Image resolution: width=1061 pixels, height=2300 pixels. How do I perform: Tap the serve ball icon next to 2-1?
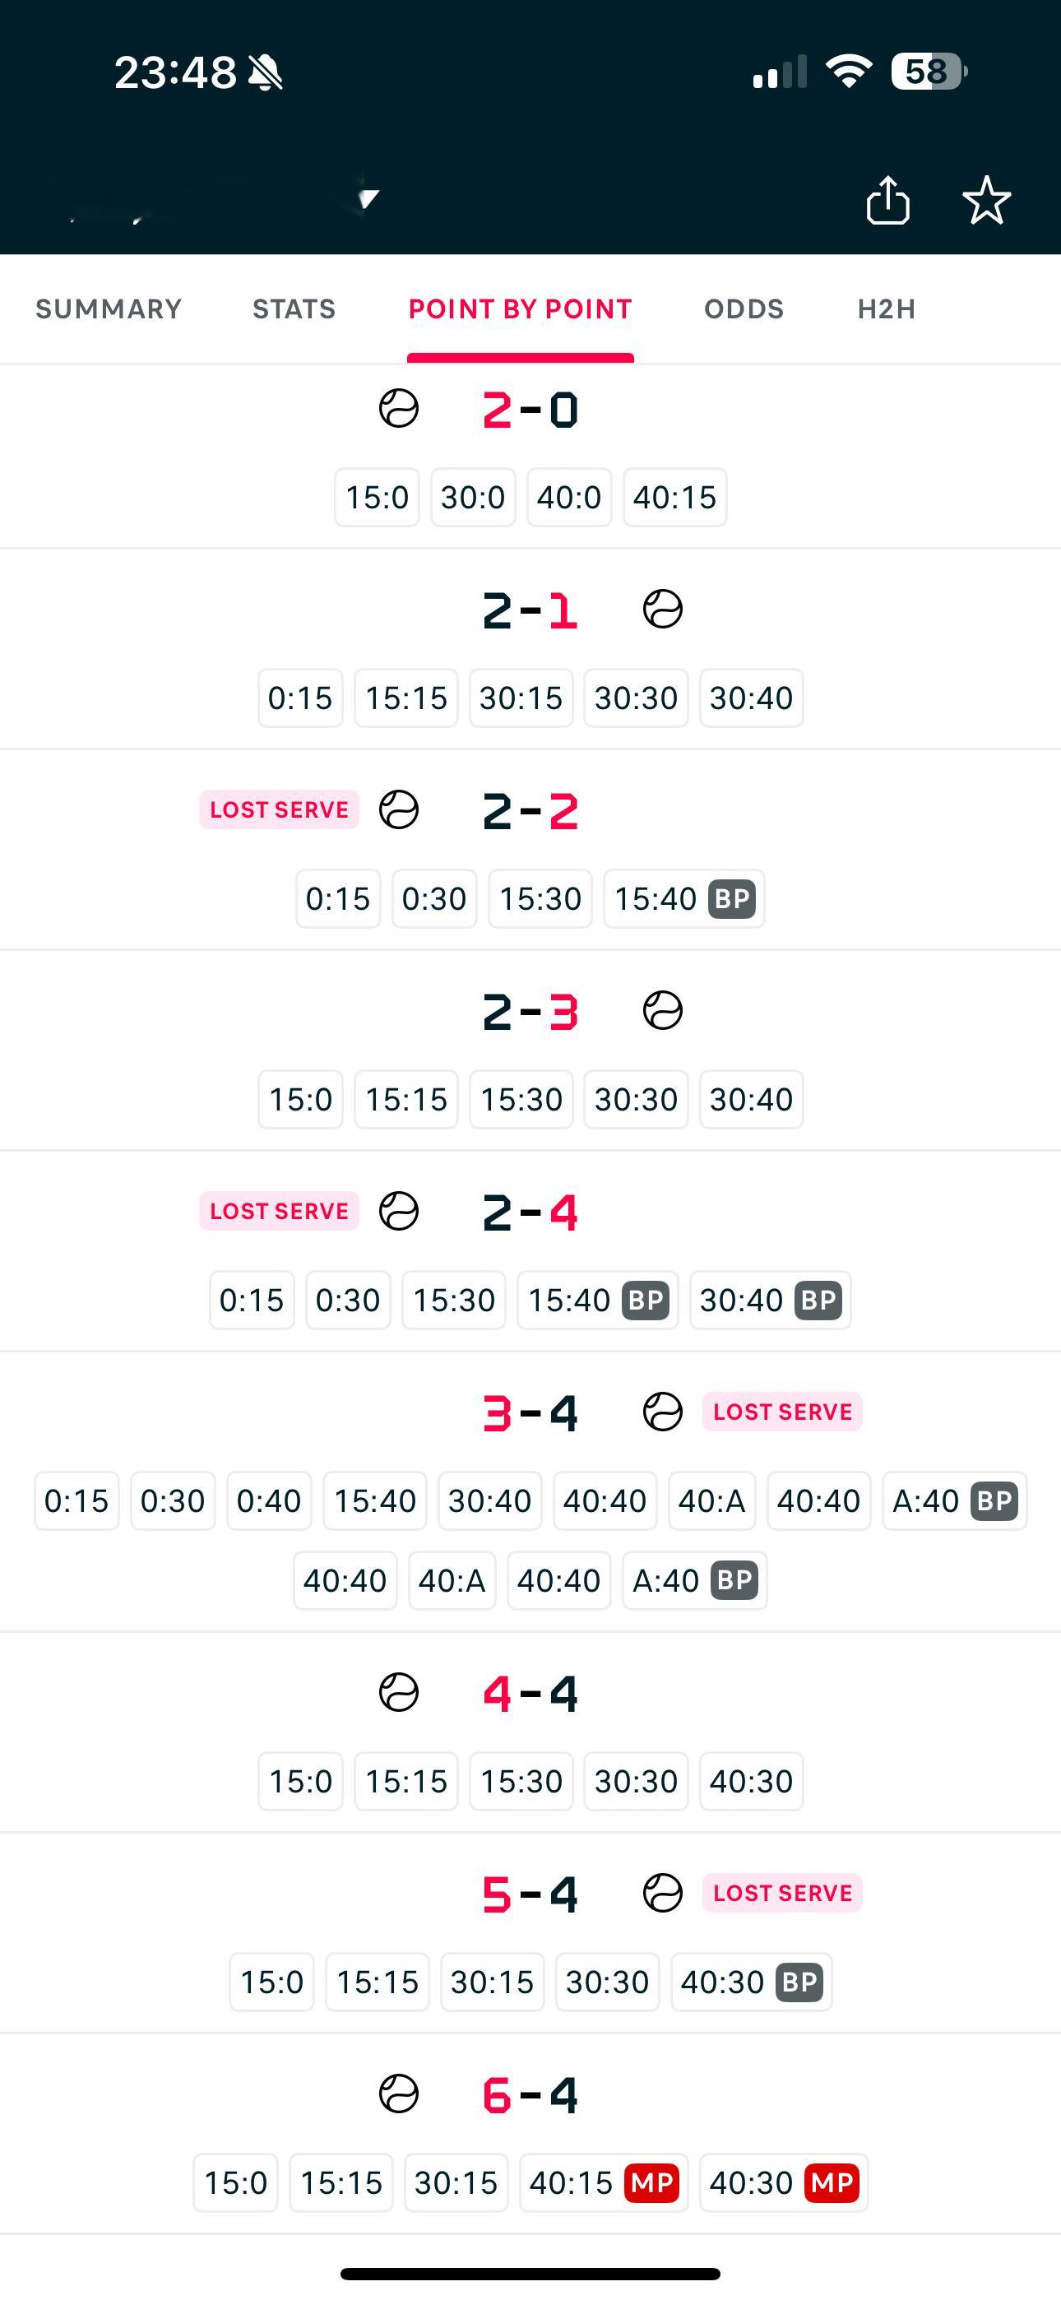point(663,610)
